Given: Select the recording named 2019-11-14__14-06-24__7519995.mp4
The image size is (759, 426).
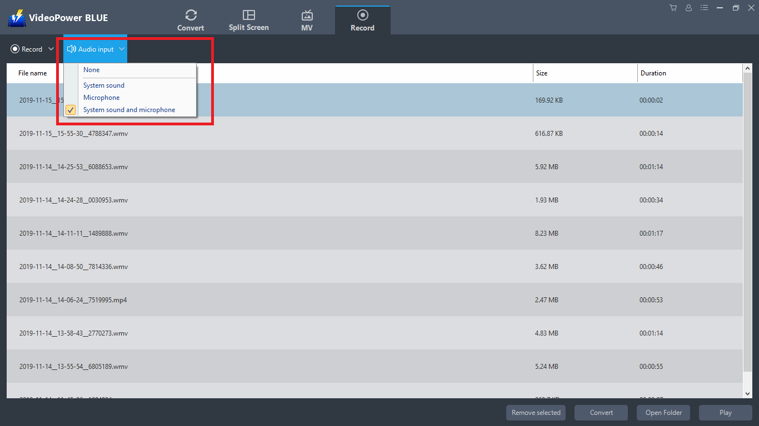Looking at the screenshot, I should tap(71, 300).
